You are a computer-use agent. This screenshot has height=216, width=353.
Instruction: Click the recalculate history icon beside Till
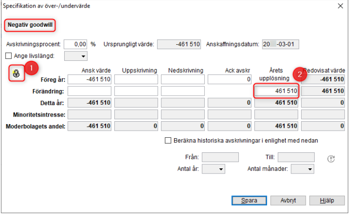(x=331, y=158)
